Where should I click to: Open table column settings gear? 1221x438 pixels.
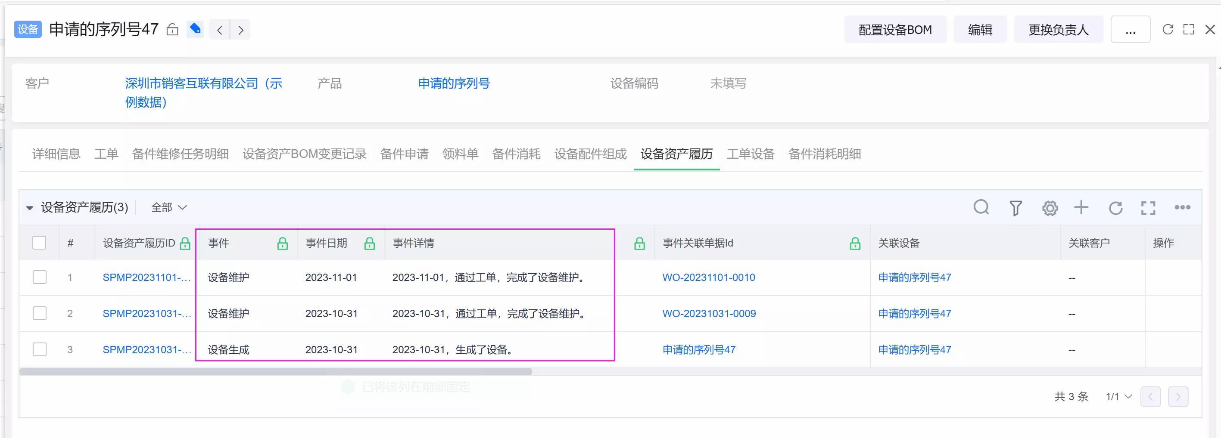[x=1050, y=208]
